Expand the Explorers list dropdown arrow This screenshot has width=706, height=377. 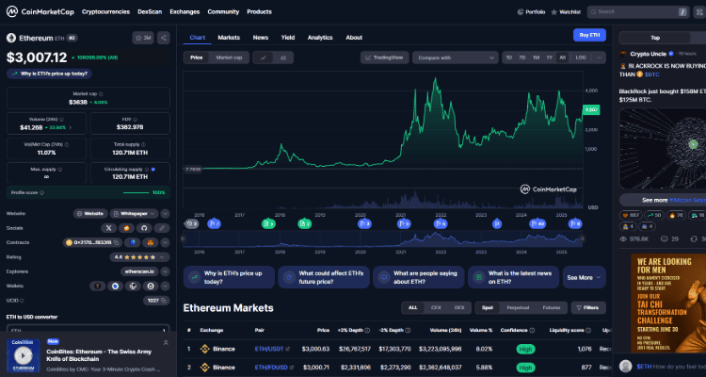click(x=165, y=270)
